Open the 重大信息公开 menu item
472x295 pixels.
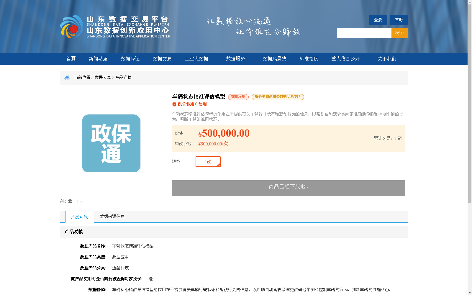click(x=346, y=59)
